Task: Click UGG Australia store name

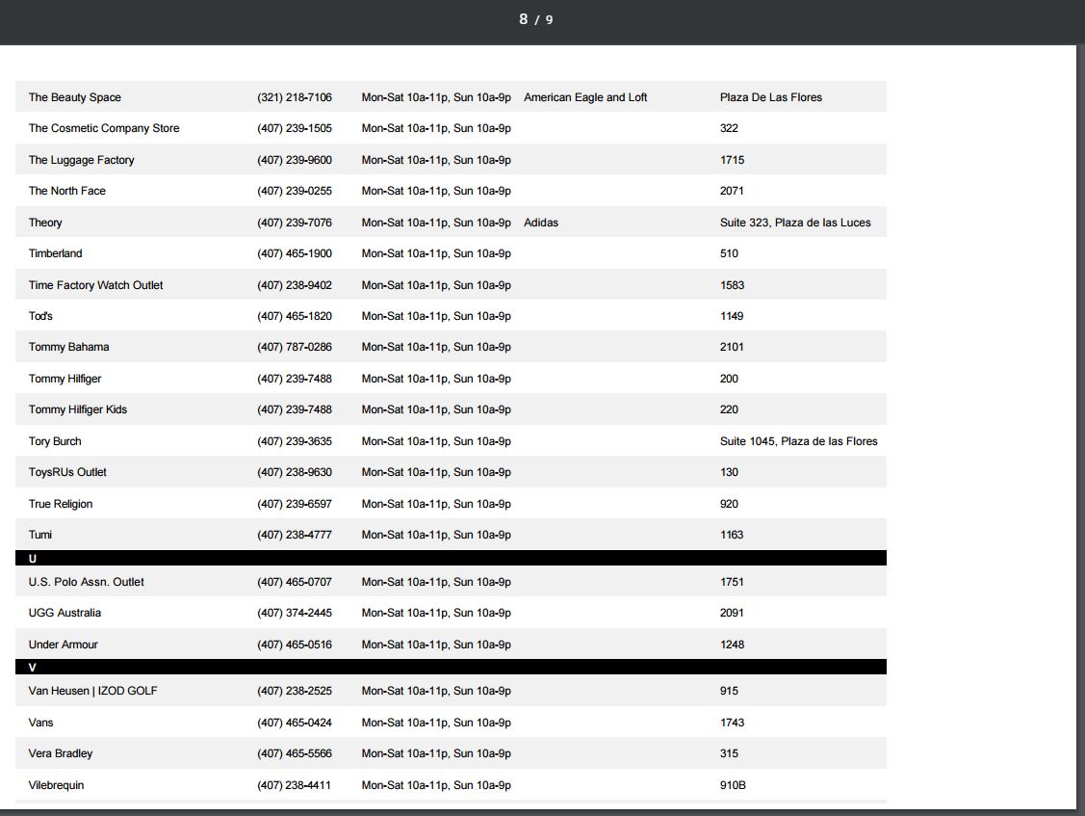Action: point(65,613)
